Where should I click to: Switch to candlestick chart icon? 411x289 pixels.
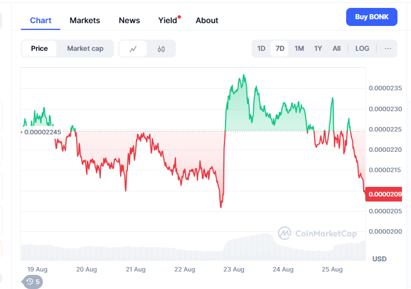(x=161, y=49)
